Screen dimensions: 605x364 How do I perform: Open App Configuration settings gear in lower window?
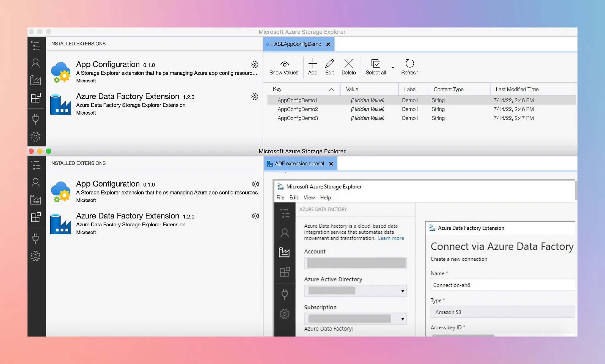click(255, 184)
